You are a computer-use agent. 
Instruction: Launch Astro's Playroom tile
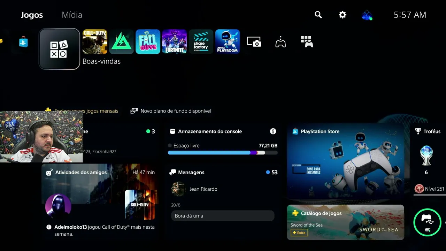coord(227,42)
